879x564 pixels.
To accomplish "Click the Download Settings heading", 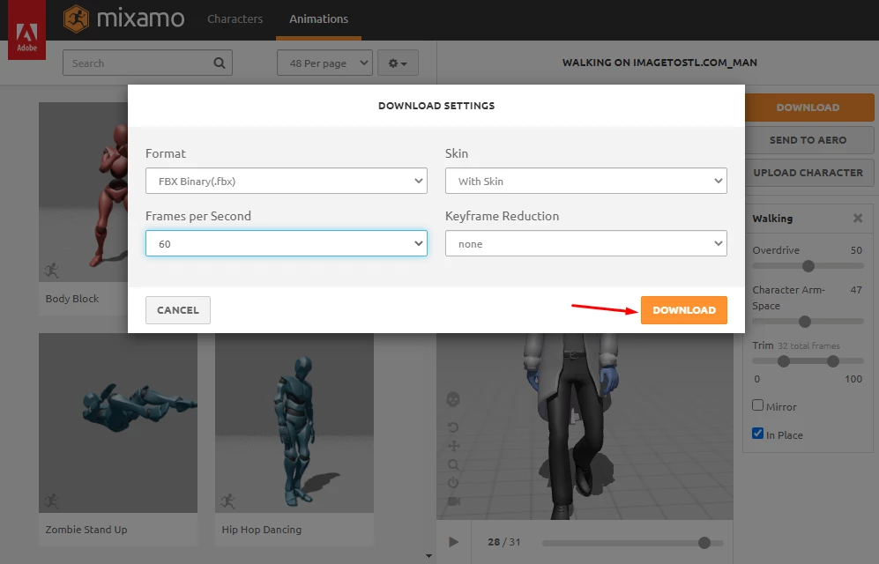I will 436,106.
